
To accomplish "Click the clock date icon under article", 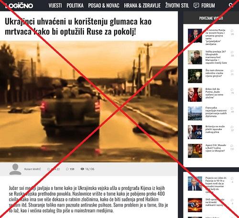I will click(49, 169).
